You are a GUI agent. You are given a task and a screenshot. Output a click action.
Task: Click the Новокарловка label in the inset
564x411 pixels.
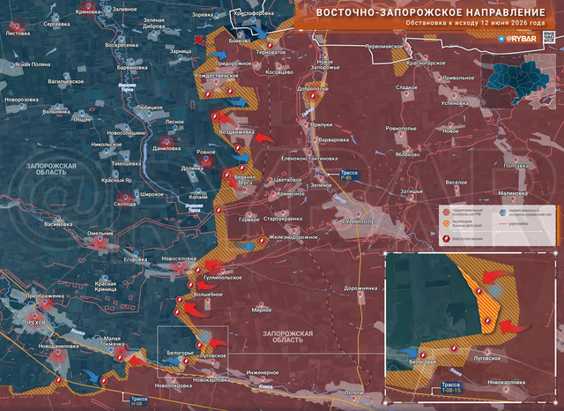click(x=505, y=383)
